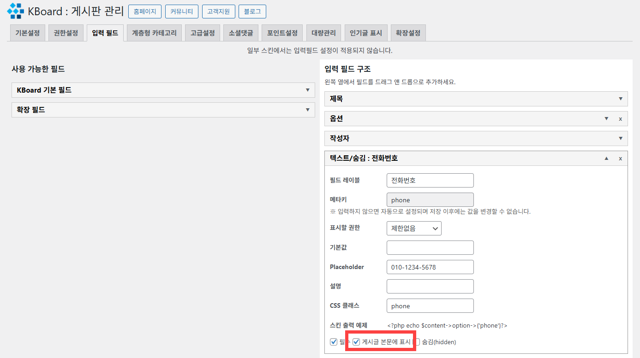Toggle the 필수 checkbox

(x=334, y=342)
